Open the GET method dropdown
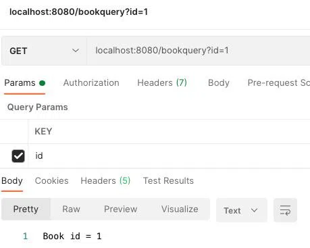The image size is (310, 248). click(x=44, y=51)
